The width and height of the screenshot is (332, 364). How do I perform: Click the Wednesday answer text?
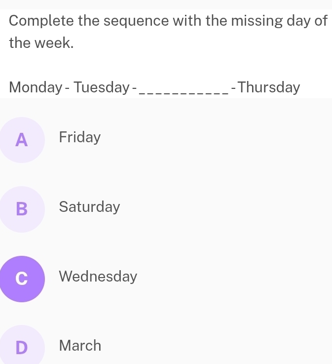pos(98,277)
